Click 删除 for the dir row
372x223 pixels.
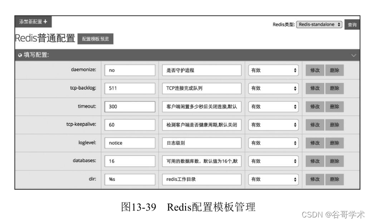(334, 180)
